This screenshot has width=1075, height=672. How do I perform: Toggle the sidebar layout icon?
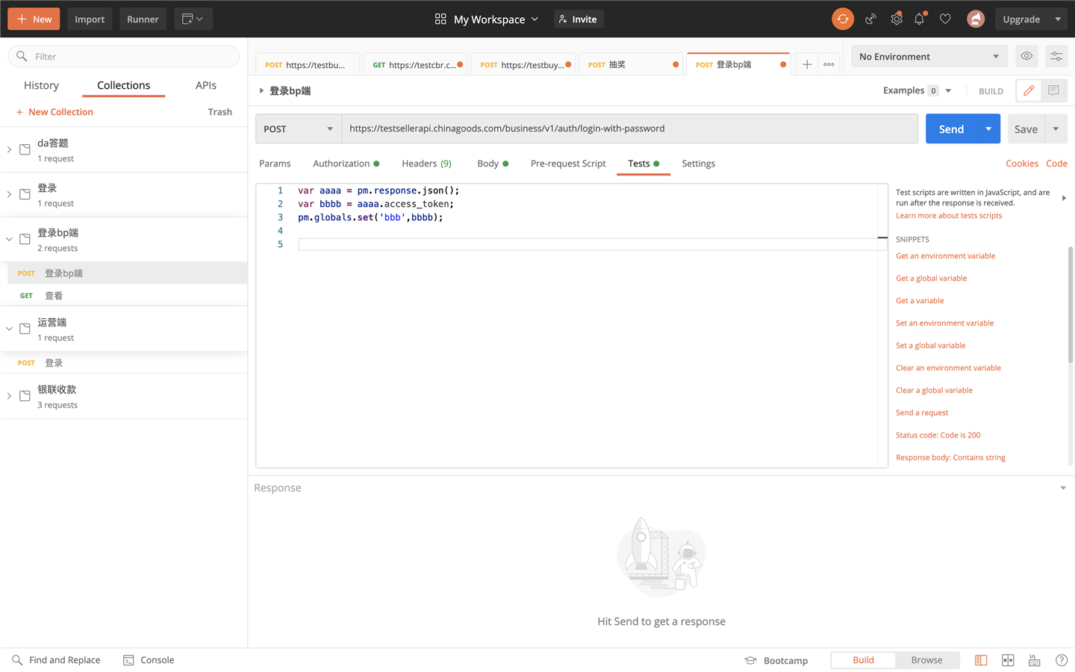(x=981, y=660)
